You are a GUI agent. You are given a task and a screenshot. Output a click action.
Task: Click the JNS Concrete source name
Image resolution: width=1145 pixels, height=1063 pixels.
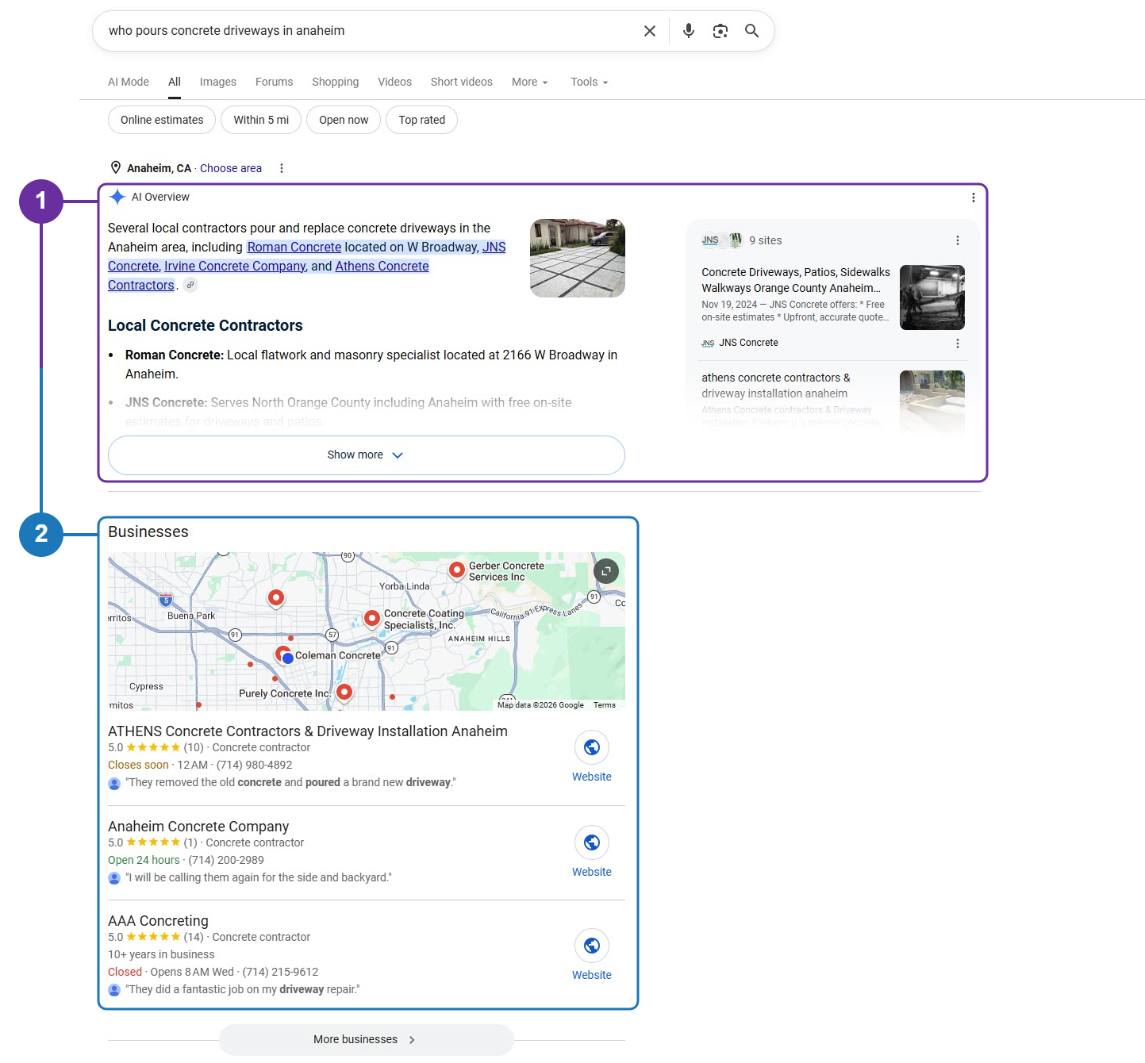[x=748, y=343]
